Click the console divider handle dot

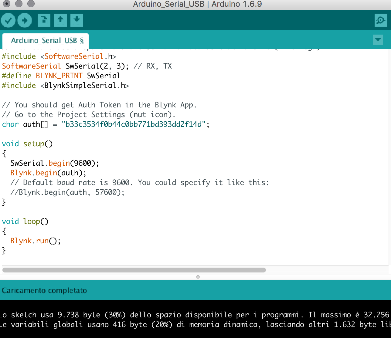coord(198,277)
